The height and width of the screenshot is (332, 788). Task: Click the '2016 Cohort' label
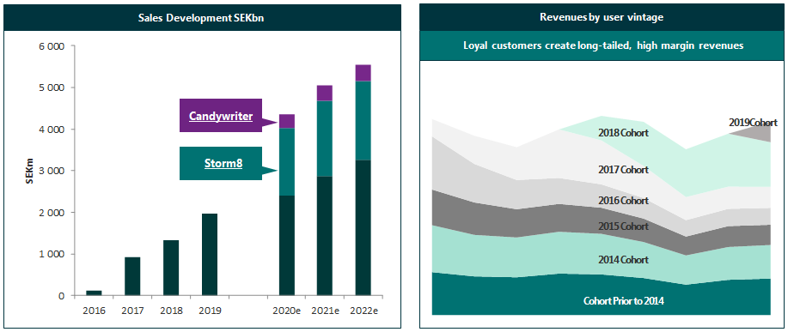coord(623,201)
